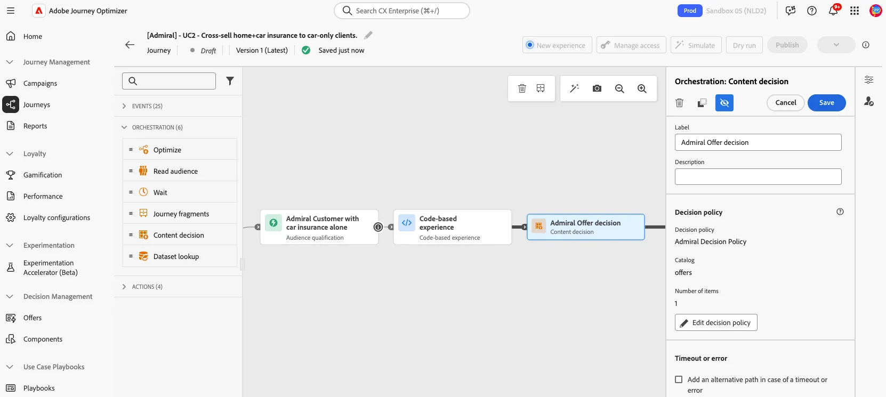Viewport: 886px width, 397px height.
Task: Cancel the content decision edits
Action: tap(786, 103)
